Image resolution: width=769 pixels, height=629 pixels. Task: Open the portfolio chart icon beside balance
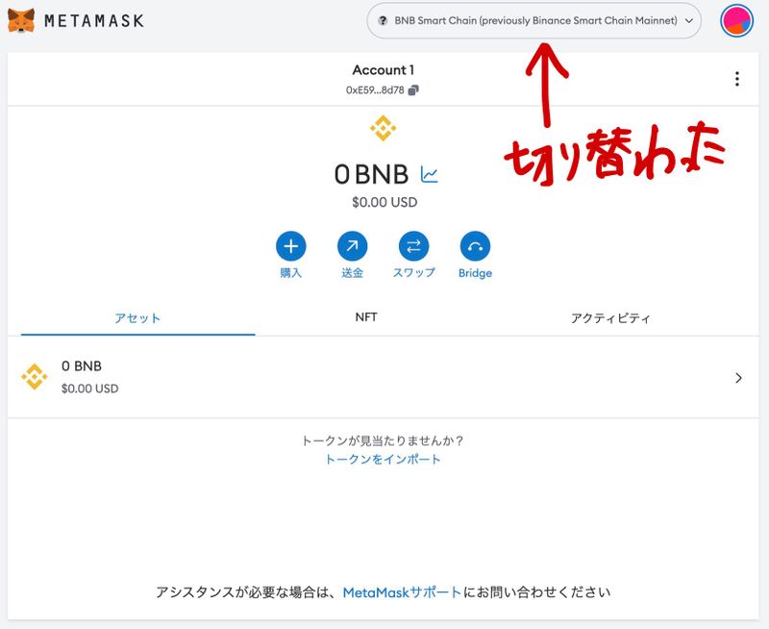tap(429, 174)
